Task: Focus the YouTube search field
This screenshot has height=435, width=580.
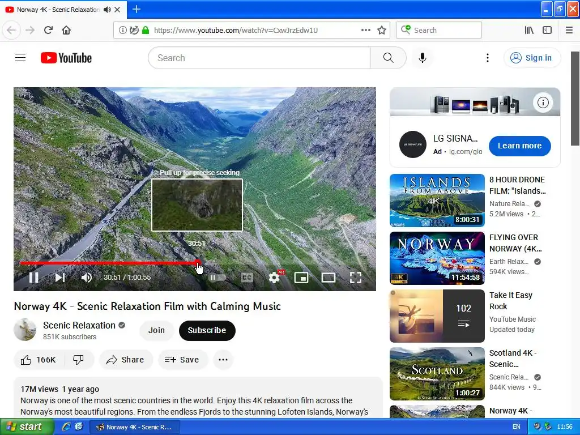Action: 259,58
